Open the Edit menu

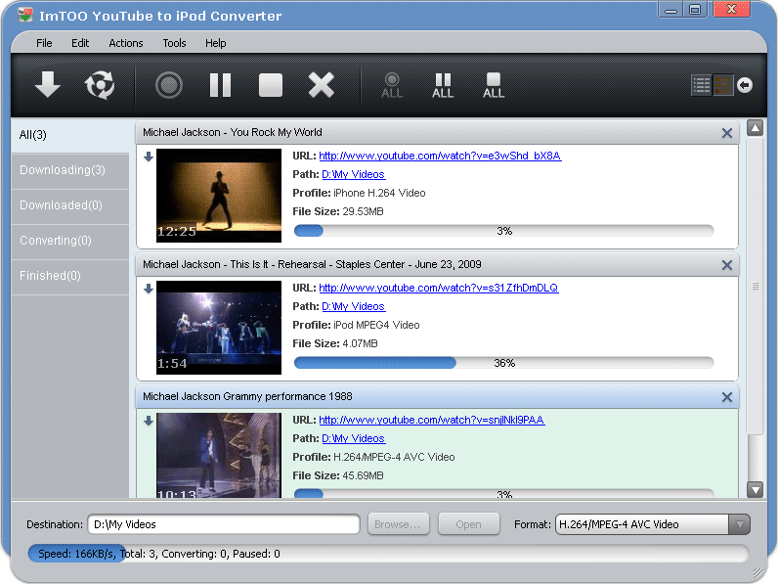point(80,43)
